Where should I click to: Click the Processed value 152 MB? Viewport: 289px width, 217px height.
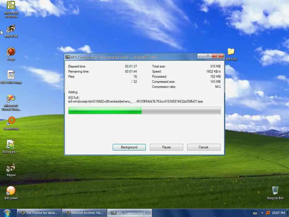[215, 77]
